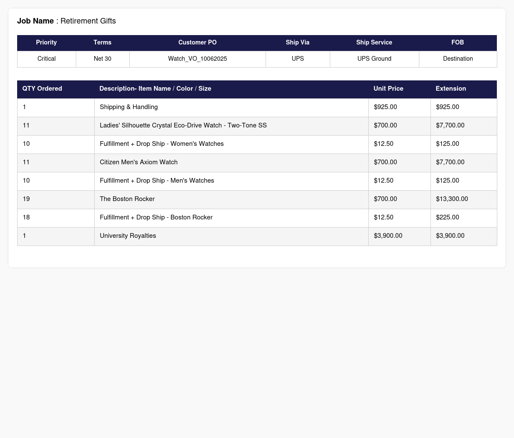Click the Priority column header
The height and width of the screenshot is (438, 514).
click(x=46, y=43)
